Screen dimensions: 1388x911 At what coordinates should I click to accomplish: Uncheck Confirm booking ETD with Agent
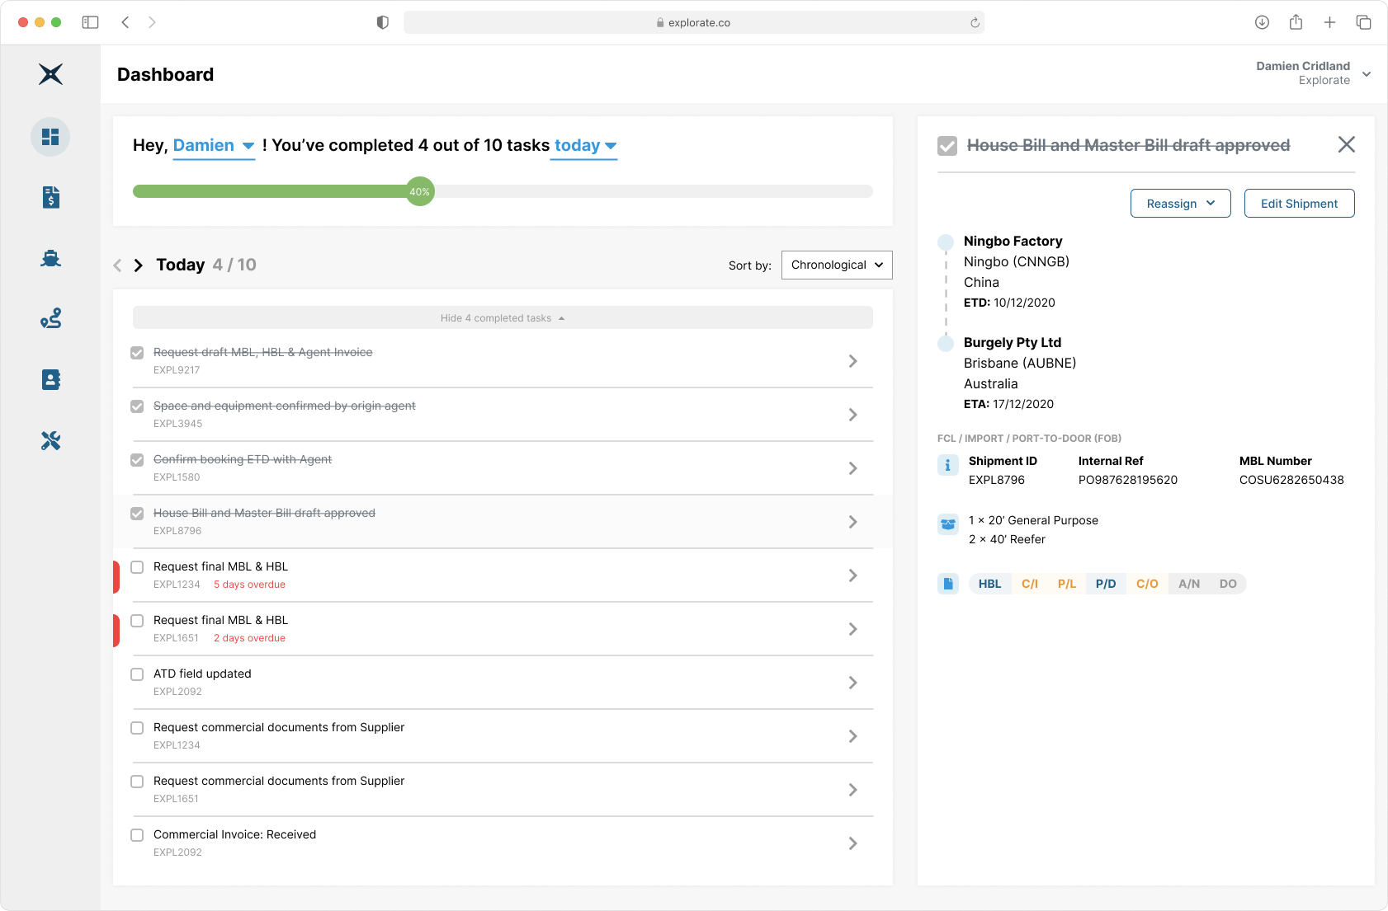coord(137,460)
